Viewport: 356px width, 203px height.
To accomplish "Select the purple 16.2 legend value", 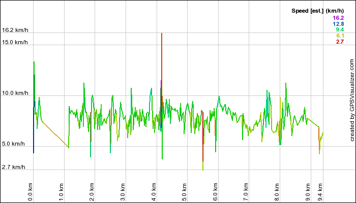I will [x=338, y=18].
